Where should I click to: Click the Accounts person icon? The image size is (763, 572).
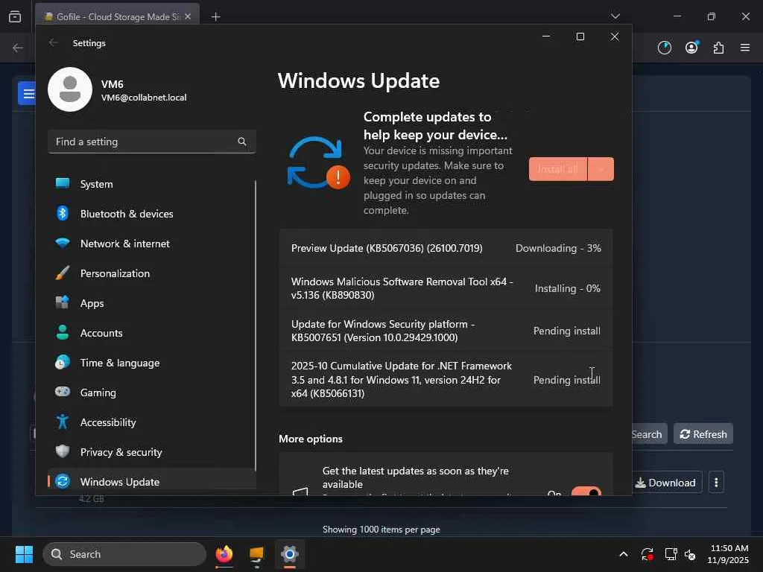click(x=63, y=332)
